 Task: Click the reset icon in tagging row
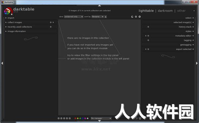[x=148, y=40]
